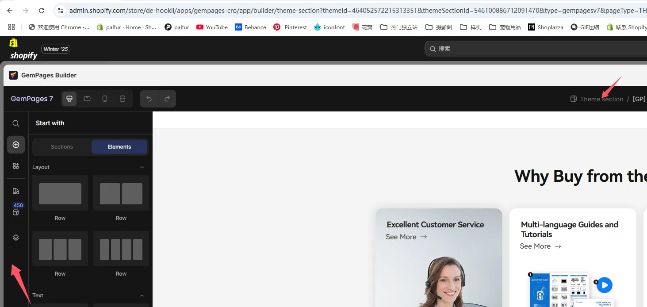Select the Elements tab

[119, 147]
